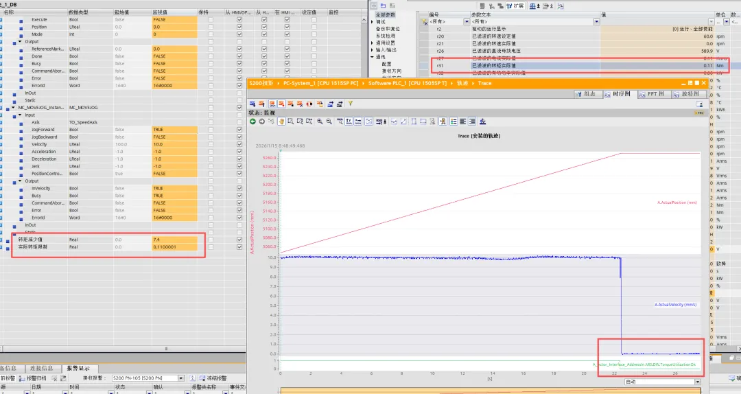Select the hand pan tool in trace toolbar

tap(281, 121)
